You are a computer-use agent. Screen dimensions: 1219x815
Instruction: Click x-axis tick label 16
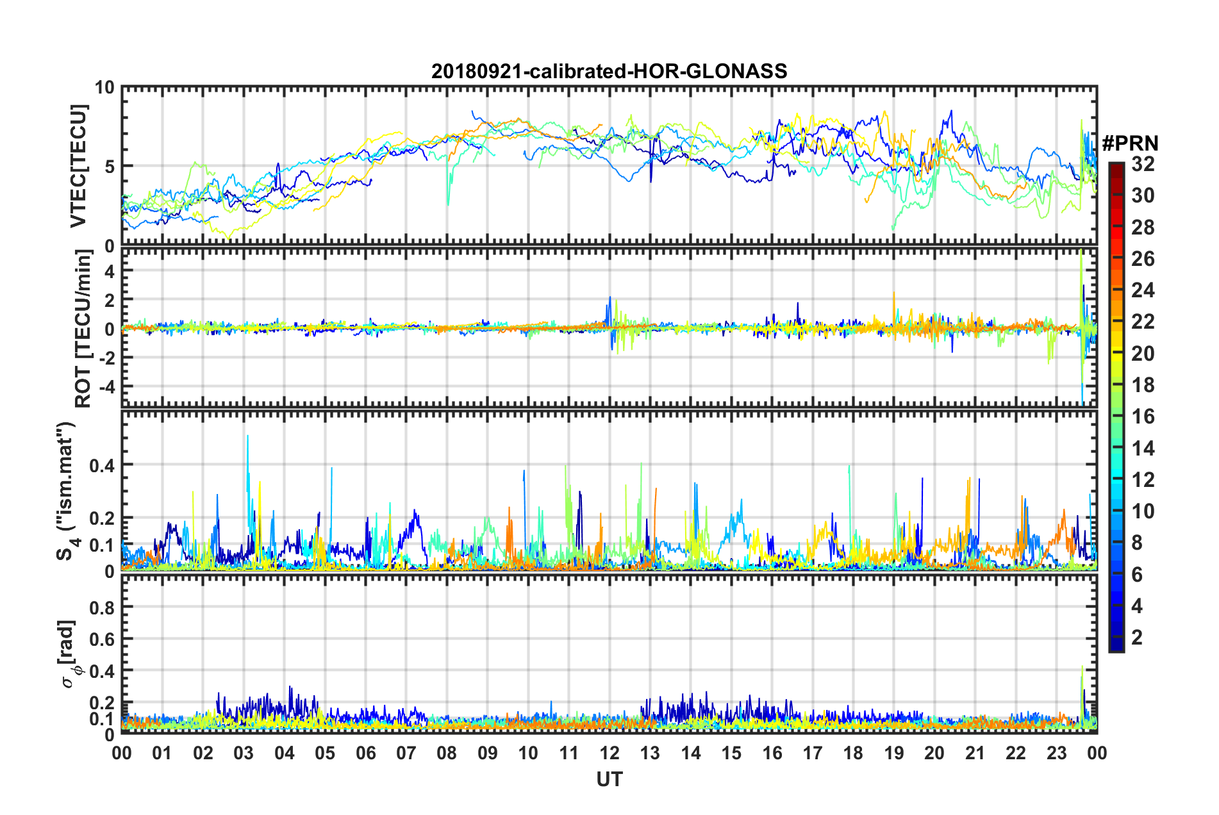[x=772, y=753]
